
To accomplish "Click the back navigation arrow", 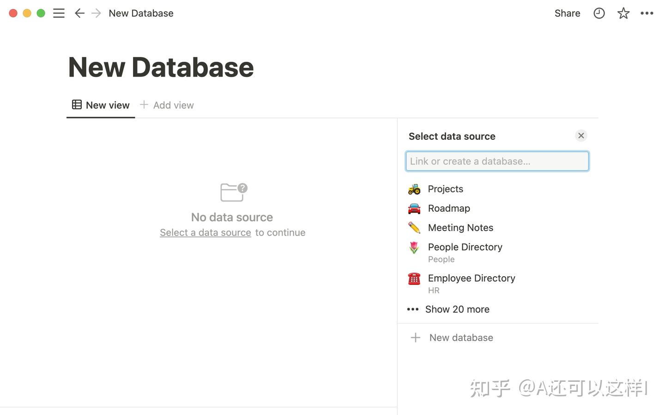I will (79, 13).
